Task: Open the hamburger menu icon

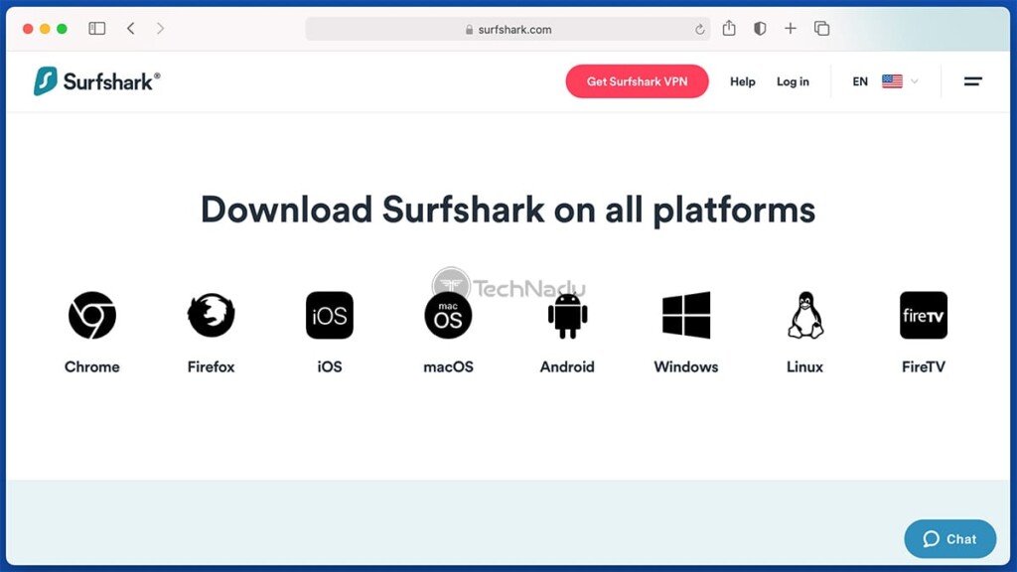Action: 973,81
